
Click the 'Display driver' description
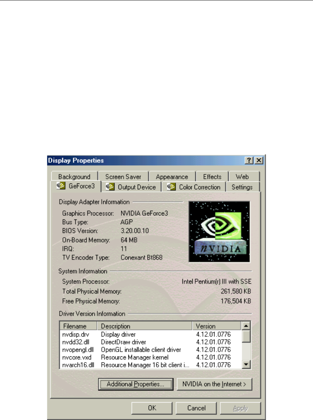pyautogui.click(x=118, y=334)
